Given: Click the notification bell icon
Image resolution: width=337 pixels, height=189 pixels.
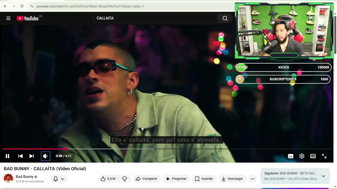Looking at the screenshot, I should 56,179.
